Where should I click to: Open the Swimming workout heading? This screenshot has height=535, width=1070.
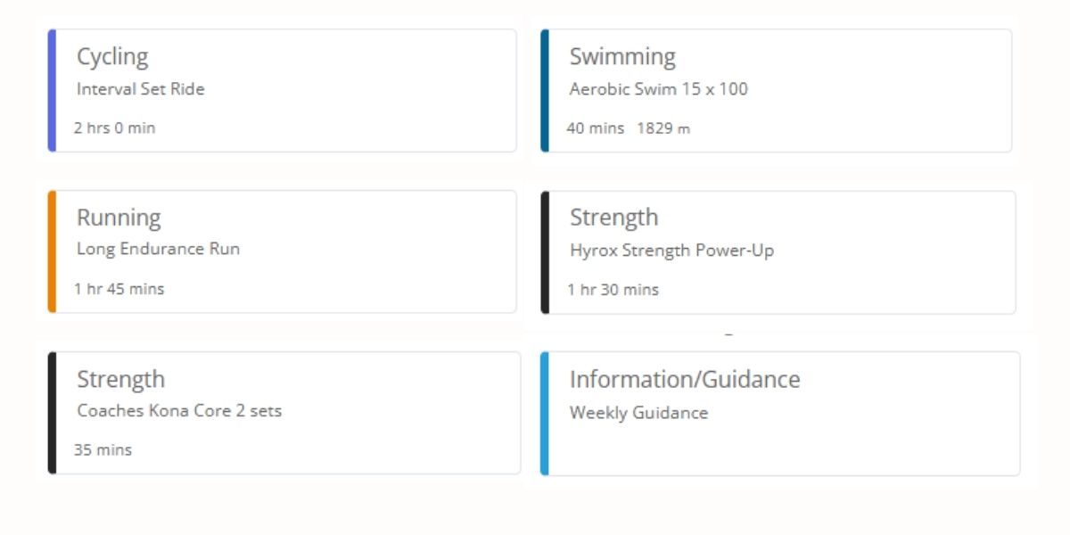click(x=622, y=56)
